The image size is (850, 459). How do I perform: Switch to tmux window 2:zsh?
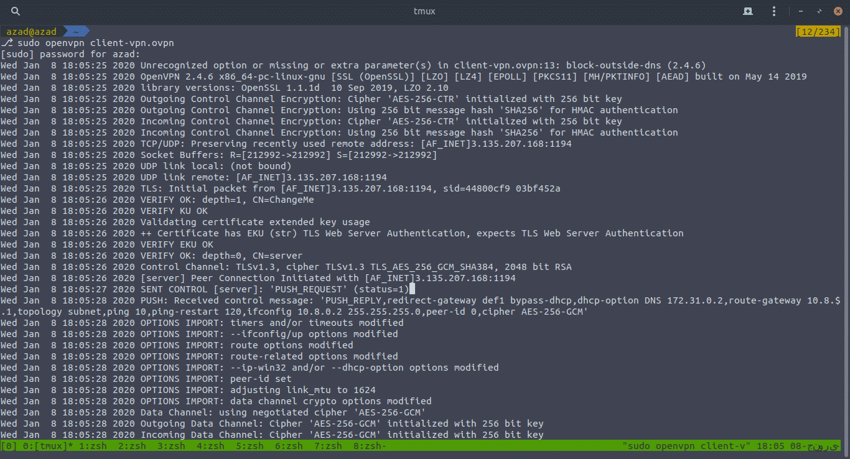pyautogui.click(x=133, y=446)
